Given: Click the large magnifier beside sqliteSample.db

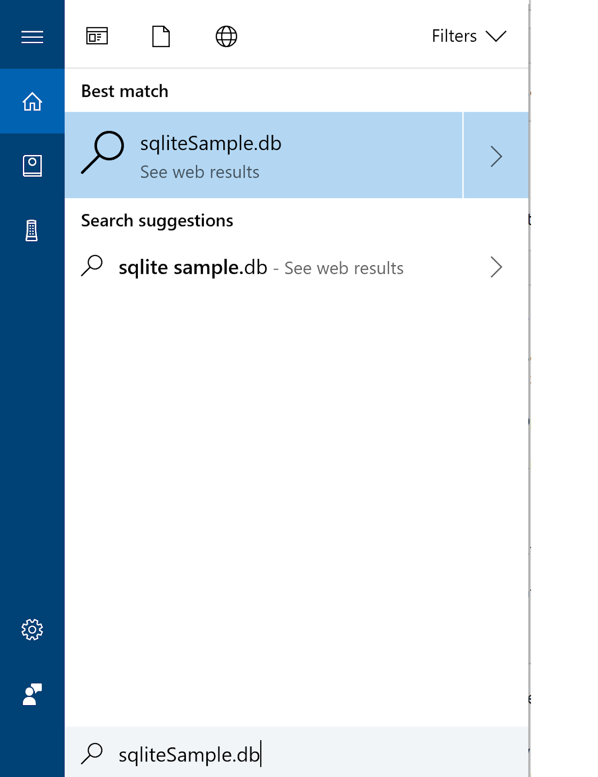Looking at the screenshot, I should click(102, 152).
